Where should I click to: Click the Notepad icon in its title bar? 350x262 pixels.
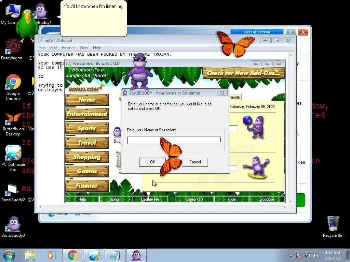(40, 40)
